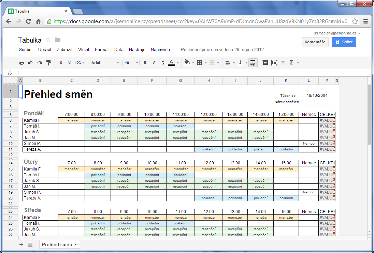Undo the last action
374x253 pixels.
tap(31, 63)
